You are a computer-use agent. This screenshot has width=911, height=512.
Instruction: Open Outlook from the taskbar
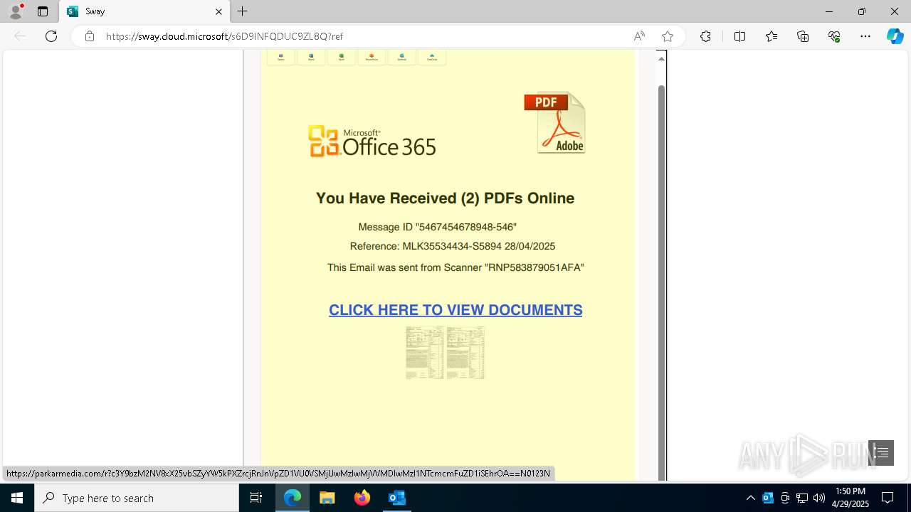click(x=396, y=498)
